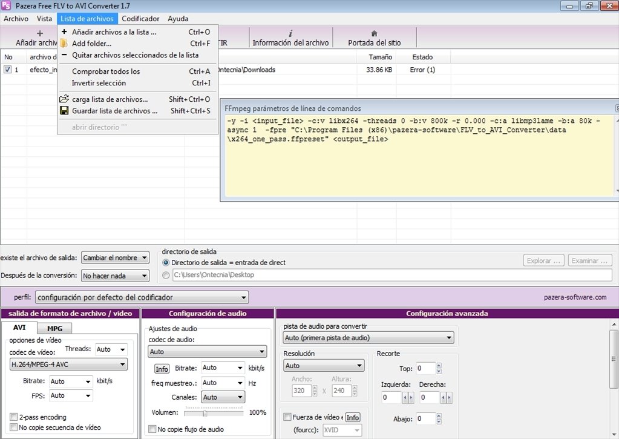The width and height of the screenshot is (619, 439).
Task: Open the Codificador menu
Action: (x=140, y=19)
